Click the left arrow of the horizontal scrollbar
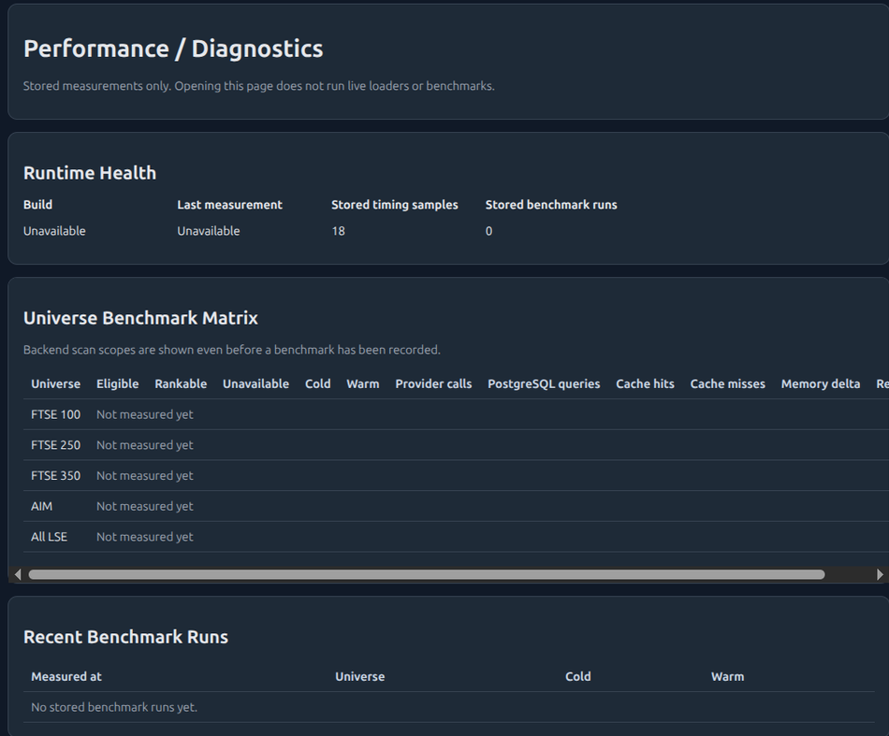The height and width of the screenshot is (736, 889). (x=18, y=574)
